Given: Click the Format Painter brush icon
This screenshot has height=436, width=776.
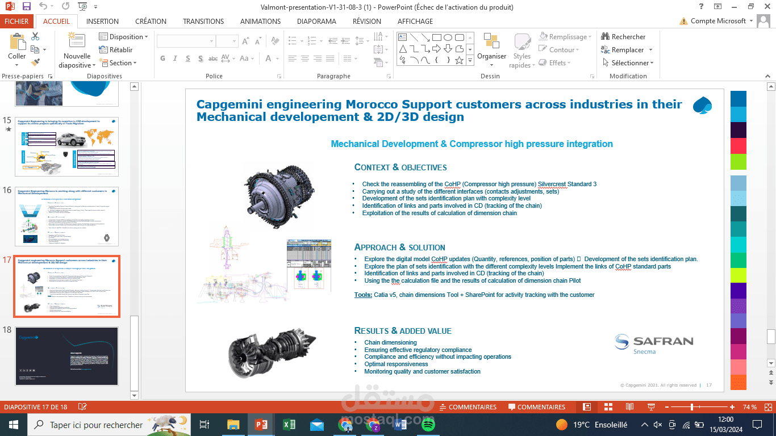Looking at the screenshot, I should (x=35, y=62).
